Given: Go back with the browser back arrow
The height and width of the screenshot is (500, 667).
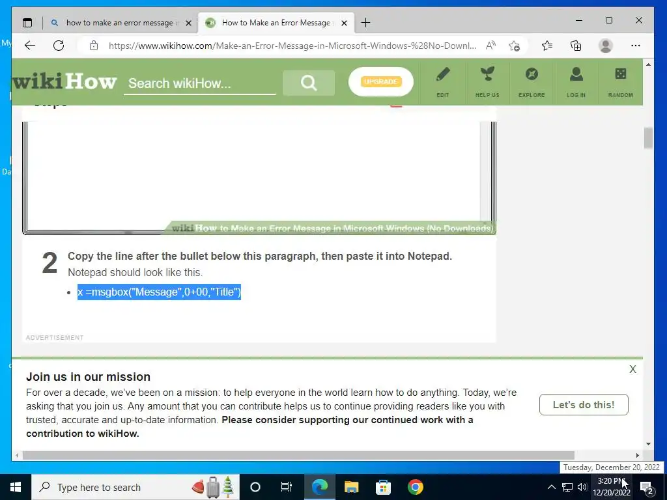Looking at the screenshot, I should click(x=30, y=46).
